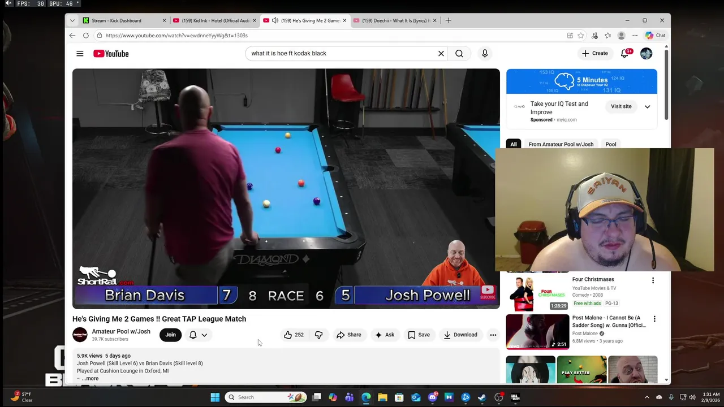Open the Edge profile icon

(x=621, y=35)
